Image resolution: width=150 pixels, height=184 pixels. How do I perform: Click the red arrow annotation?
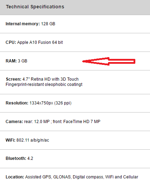(109, 61)
